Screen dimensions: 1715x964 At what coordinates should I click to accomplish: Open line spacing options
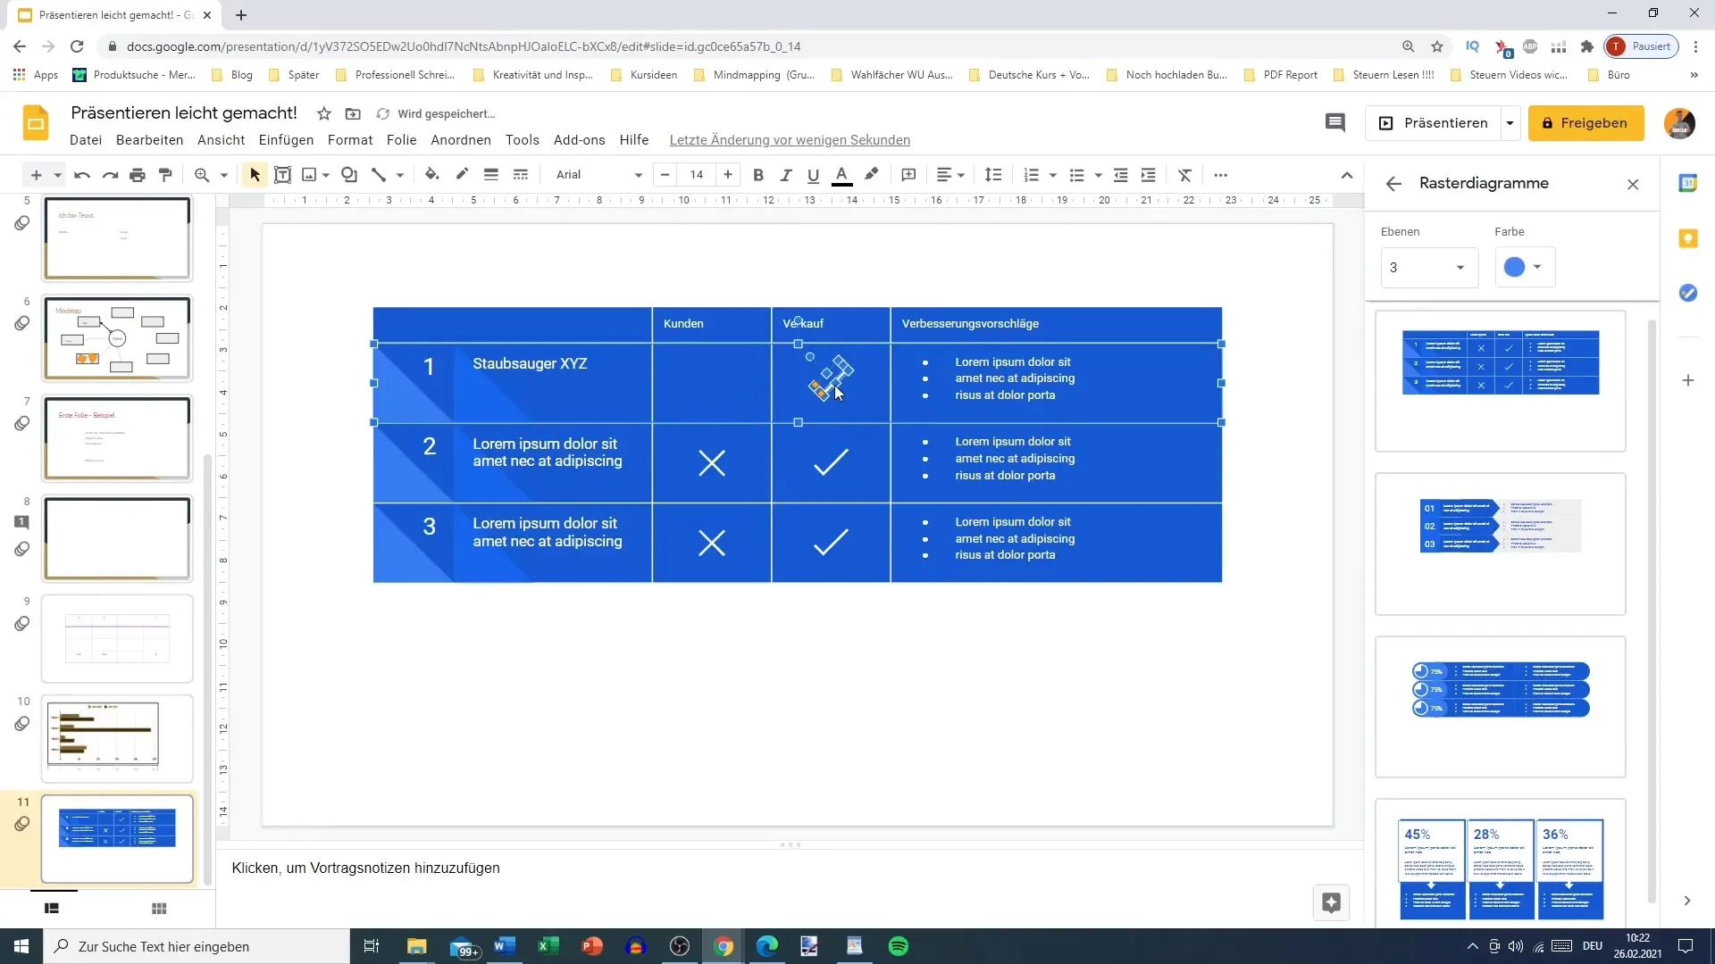click(x=993, y=175)
